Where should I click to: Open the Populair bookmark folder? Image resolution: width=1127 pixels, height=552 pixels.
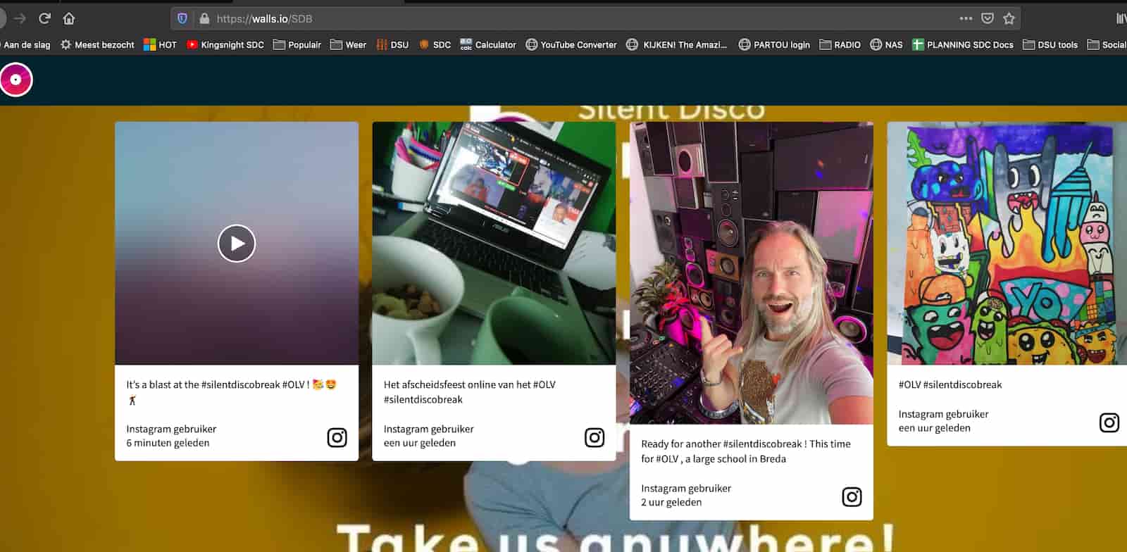tap(297, 44)
